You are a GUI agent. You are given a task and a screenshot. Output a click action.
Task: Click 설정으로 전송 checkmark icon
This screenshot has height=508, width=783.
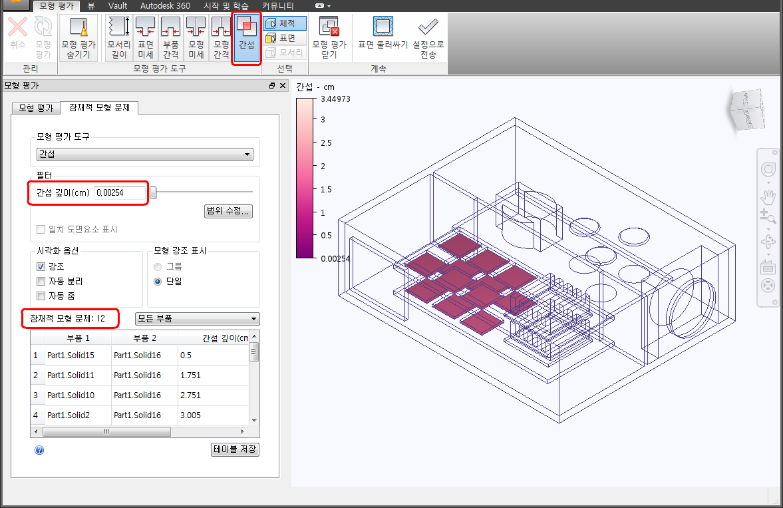[428, 38]
